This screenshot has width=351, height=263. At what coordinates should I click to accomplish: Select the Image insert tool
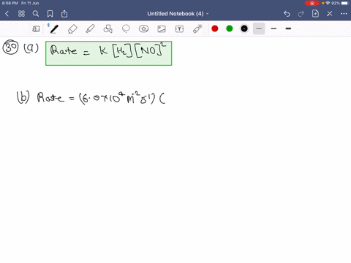pos(162,29)
